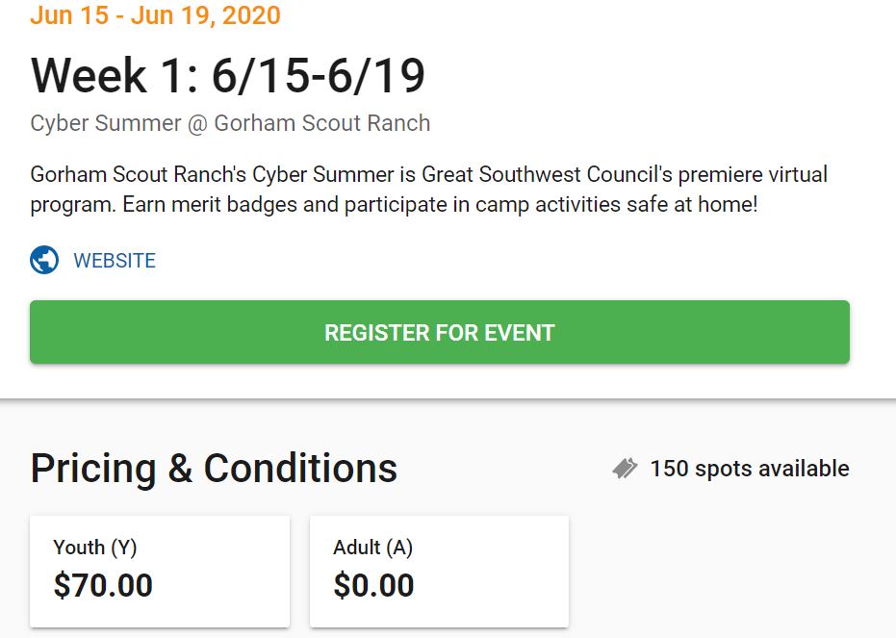The height and width of the screenshot is (638, 896).
Task: Click the right edge of the Register button
Action: coord(844,332)
